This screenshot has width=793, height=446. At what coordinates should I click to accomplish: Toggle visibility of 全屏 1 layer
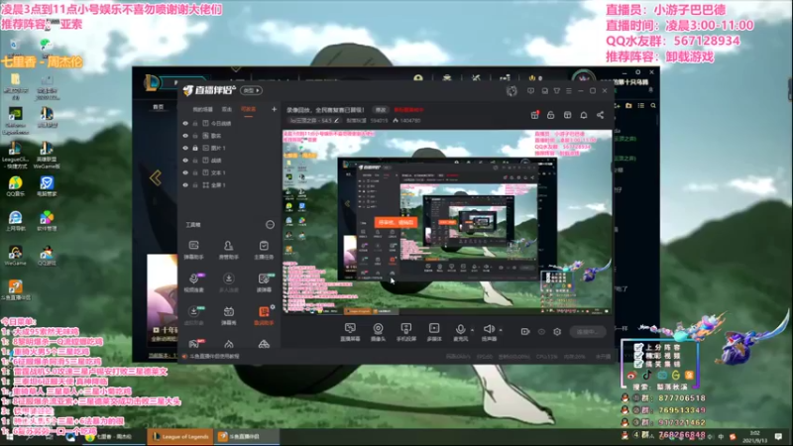[185, 185]
